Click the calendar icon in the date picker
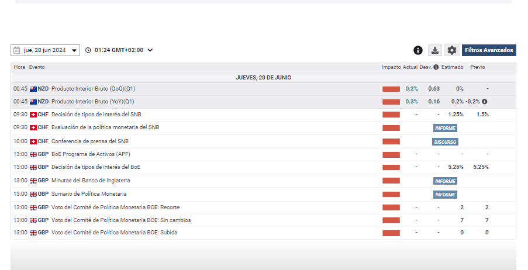The width and height of the screenshot is (528, 270). (17, 50)
